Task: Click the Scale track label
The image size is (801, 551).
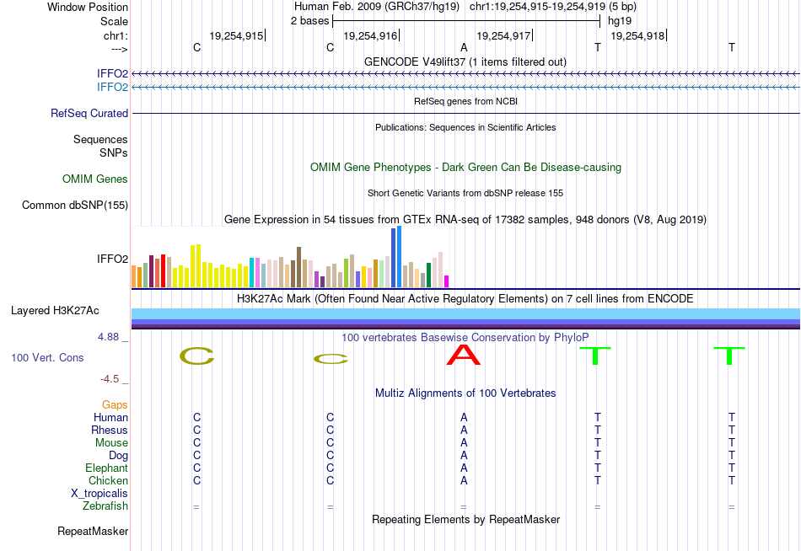Action: [114, 21]
